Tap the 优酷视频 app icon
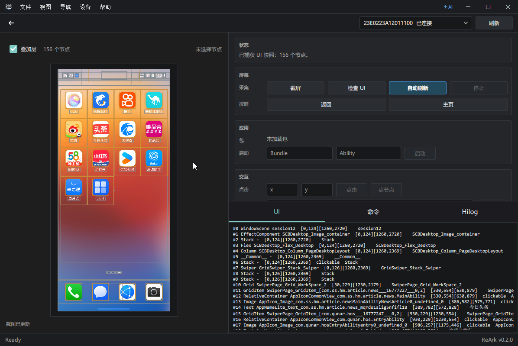The width and height of the screenshot is (518, 346). point(127,158)
